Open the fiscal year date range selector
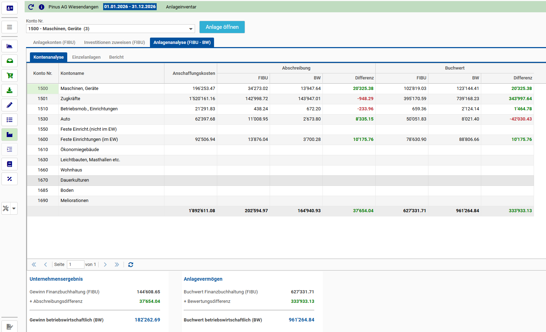The image size is (546, 332). pyautogui.click(x=130, y=7)
